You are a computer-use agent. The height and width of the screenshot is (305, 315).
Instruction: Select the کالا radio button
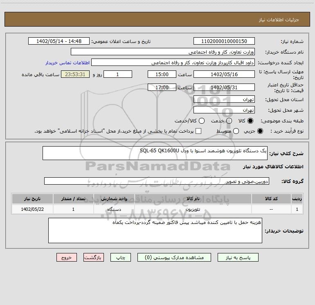point(250,121)
